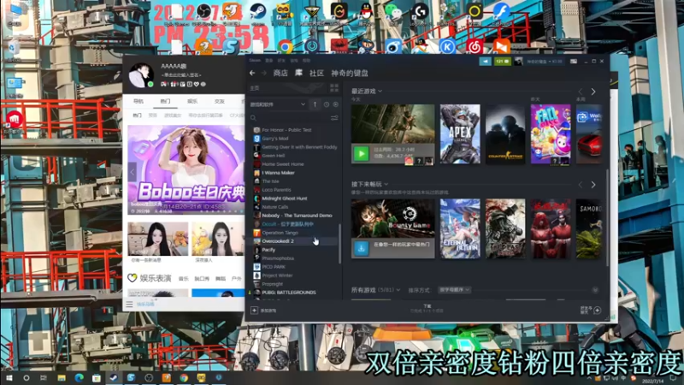
Task: Open the sort-by order combo box
Action: point(454,290)
